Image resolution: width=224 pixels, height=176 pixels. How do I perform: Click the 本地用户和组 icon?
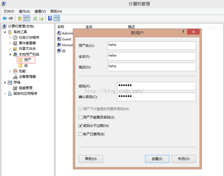(x=15, y=54)
